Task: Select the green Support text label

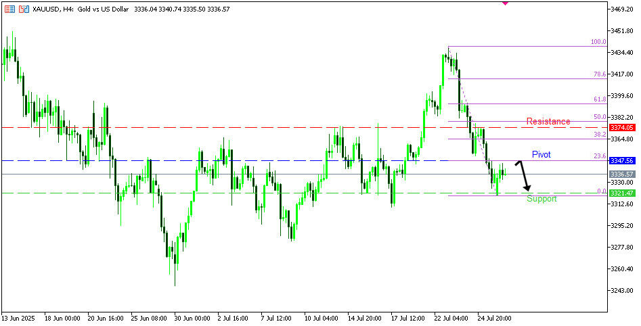Action: (541, 199)
